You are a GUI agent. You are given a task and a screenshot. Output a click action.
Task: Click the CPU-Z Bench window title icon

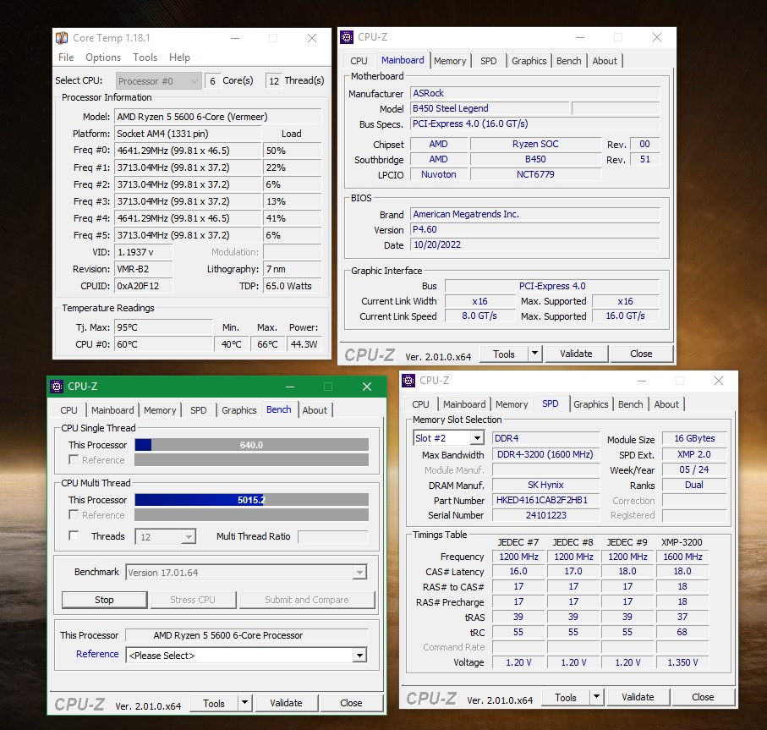[x=57, y=387]
